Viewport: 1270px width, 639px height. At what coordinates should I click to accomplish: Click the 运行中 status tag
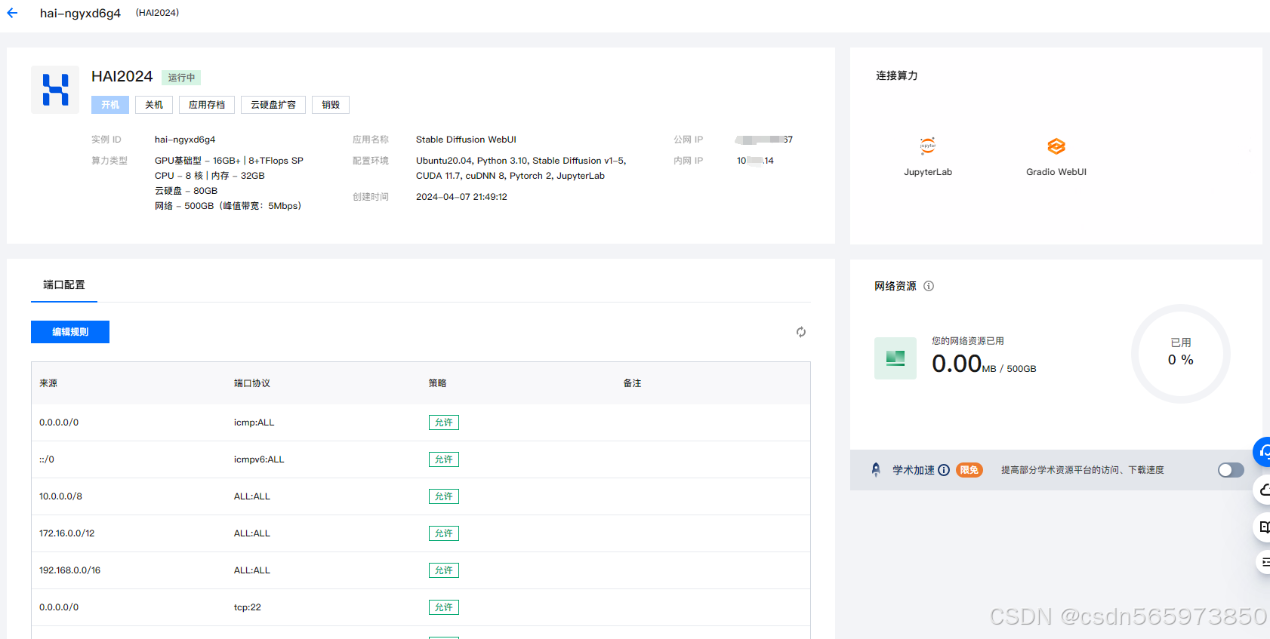point(181,78)
